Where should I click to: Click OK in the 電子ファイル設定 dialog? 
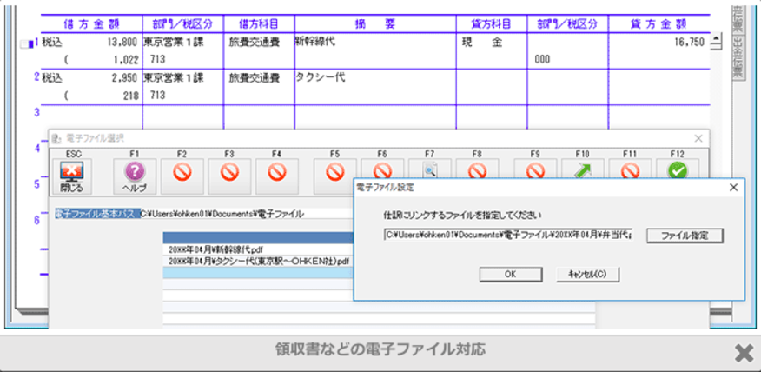point(510,274)
